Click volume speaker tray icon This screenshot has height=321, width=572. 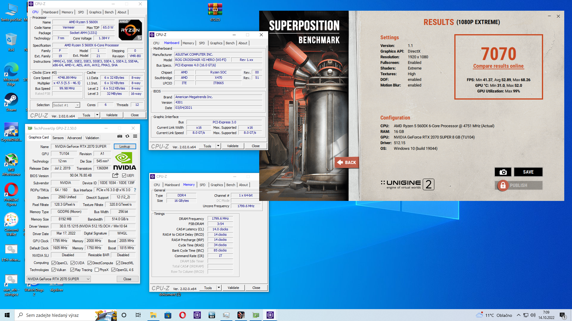click(533, 315)
